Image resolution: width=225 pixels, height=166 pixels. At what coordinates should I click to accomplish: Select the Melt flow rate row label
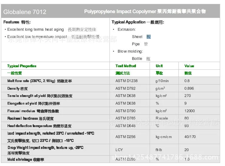40,81
